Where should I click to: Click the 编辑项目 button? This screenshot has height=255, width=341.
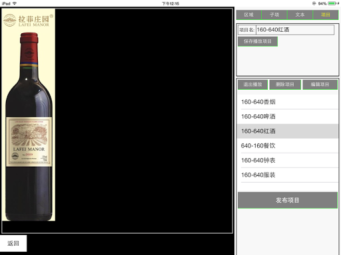(x=320, y=84)
